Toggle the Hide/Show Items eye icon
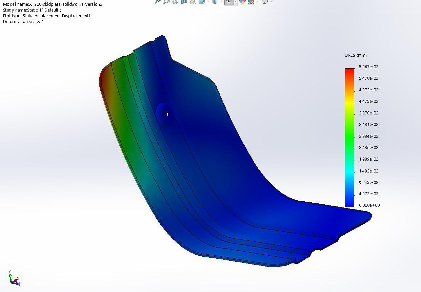 (x=229, y=2)
